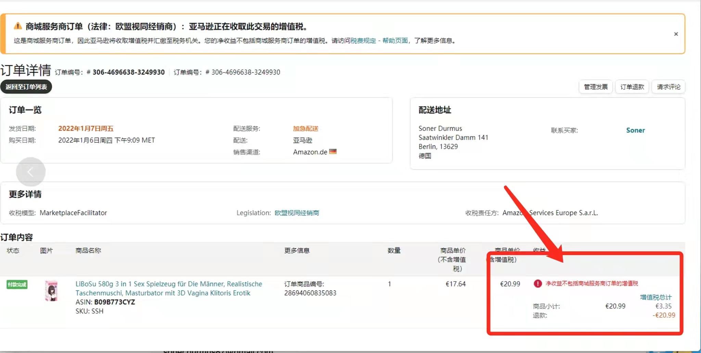This screenshot has height=353, width=701.
Task: Open 管理发票 invoice management
Action: point(596,87)
